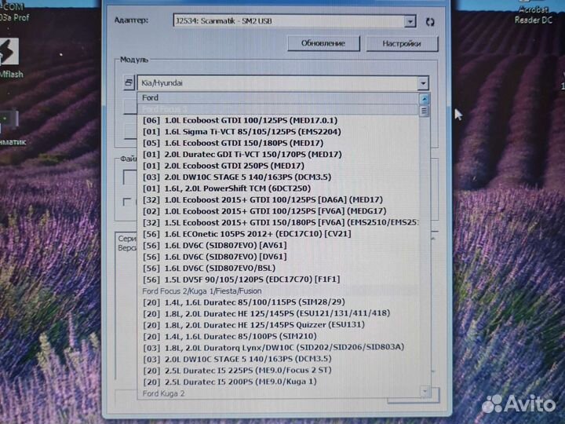
Task: Select 1.4L, 1.6L Duratec 85/100PS (SIM210)
Action: [x=278, y=336]
